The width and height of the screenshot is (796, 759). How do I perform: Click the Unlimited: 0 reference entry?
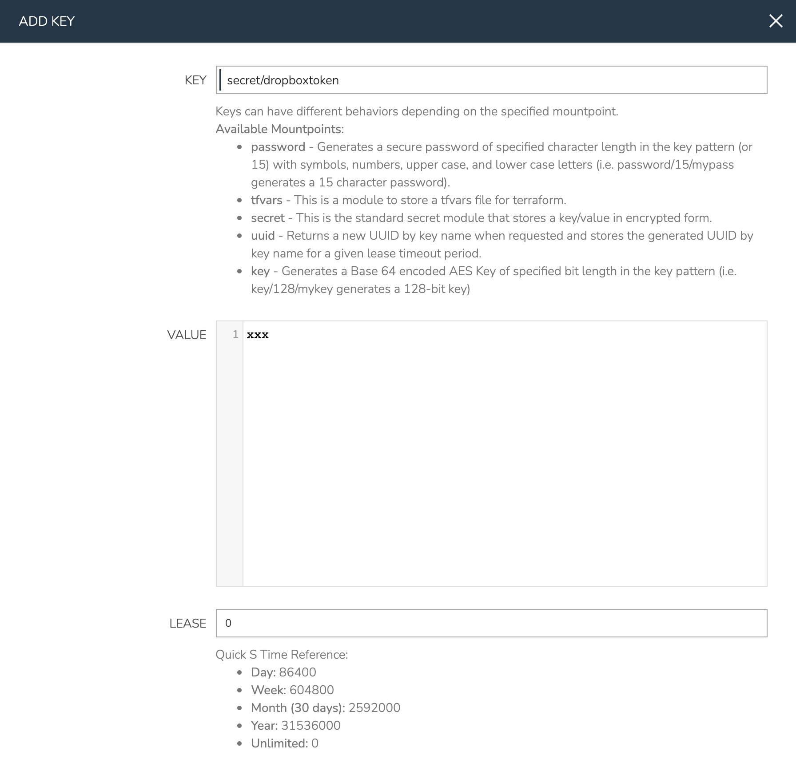point(285,743)
